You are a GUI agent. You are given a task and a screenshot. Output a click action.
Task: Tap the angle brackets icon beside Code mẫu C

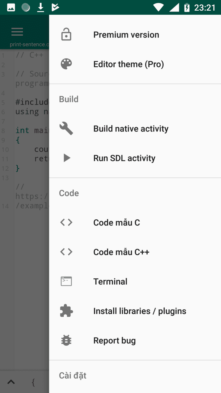66,222
